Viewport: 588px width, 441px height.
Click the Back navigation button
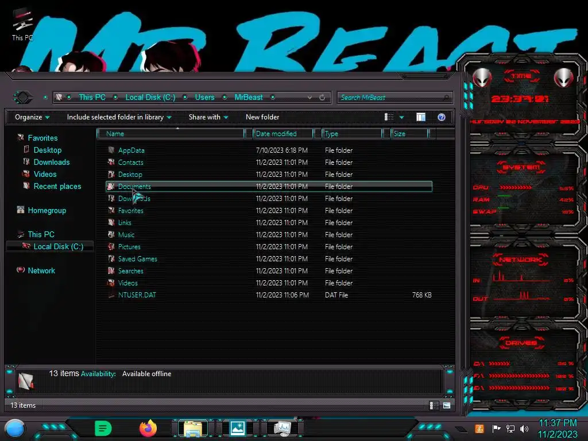click(x=23, y=98)
